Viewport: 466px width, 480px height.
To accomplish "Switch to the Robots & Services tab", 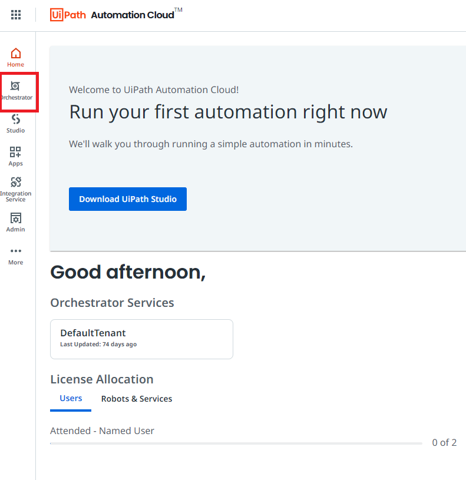I will point(137,399).
